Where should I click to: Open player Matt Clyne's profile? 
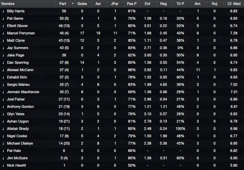(x=16, y=40)
